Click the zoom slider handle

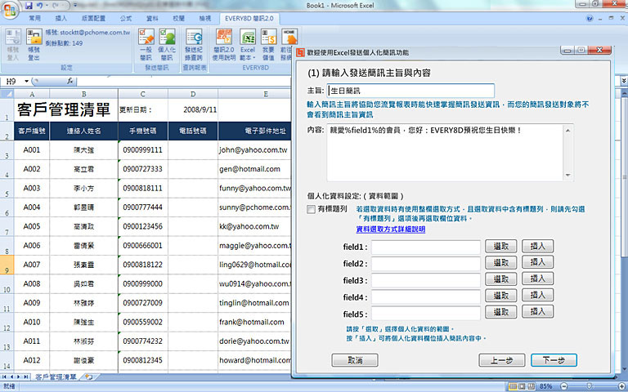(x=590, y=386)
